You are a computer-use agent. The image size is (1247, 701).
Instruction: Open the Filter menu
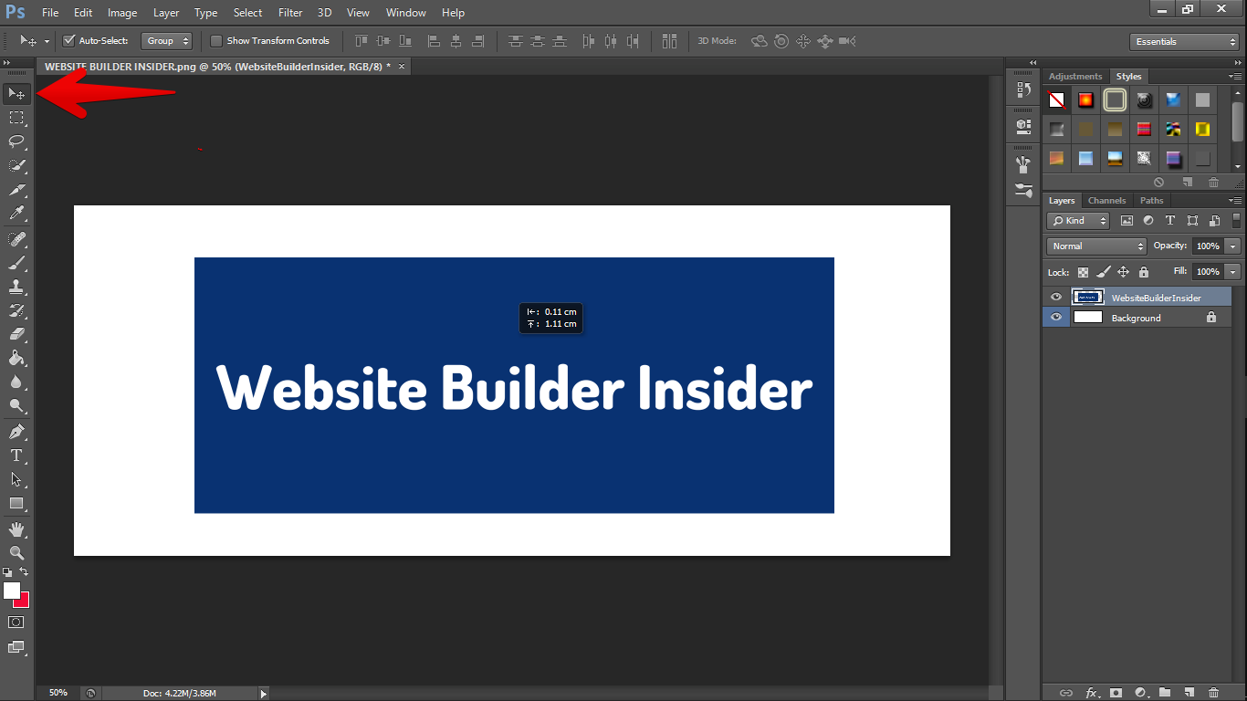click(290, 13)
